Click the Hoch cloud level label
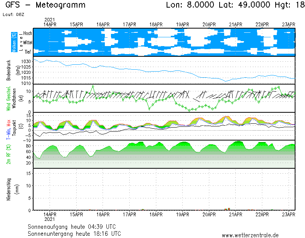The height and width of the screenshot is (238, 305). tap(27, 34)
